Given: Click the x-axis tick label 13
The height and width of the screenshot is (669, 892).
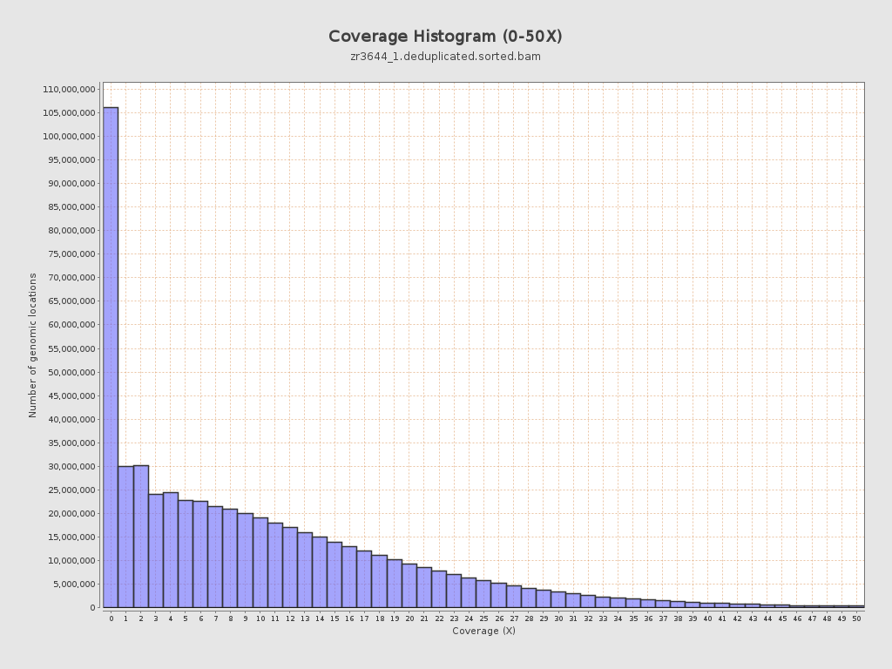Looking at the screenshot, I should (x=305, y=618).
